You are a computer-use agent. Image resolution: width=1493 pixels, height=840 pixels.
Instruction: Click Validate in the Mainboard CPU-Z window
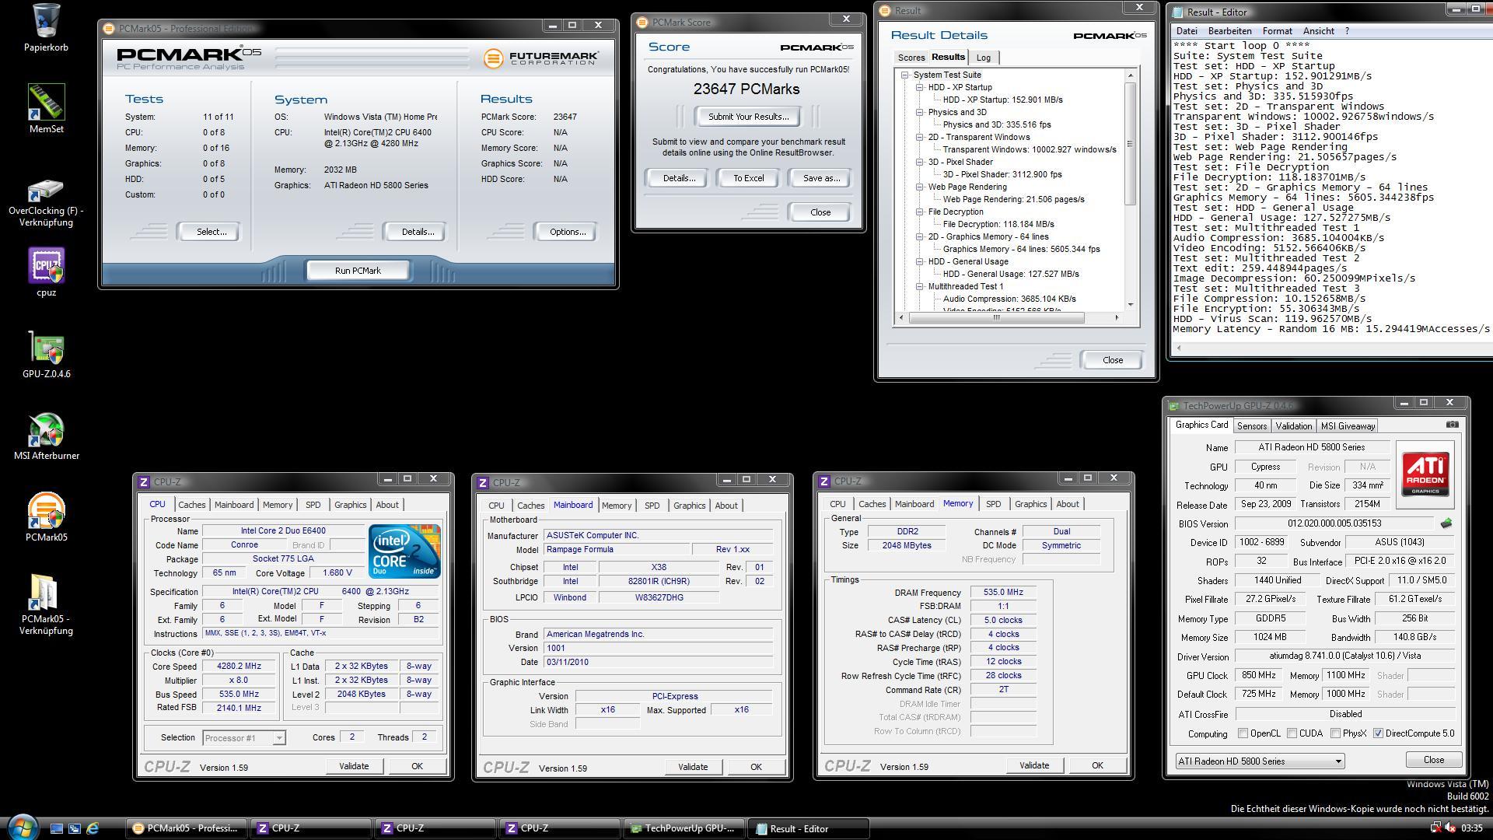click(692, 767)
